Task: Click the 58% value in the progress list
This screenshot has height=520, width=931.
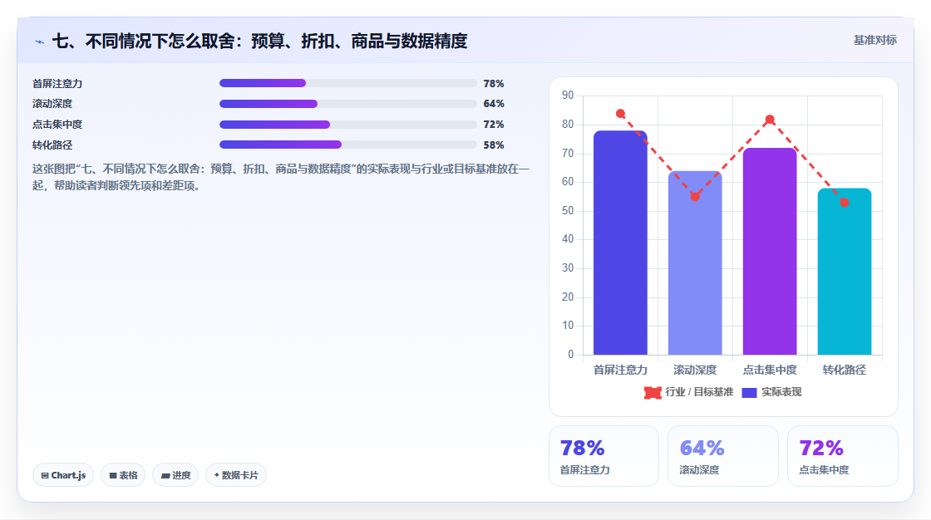Action: pos(494,145)
